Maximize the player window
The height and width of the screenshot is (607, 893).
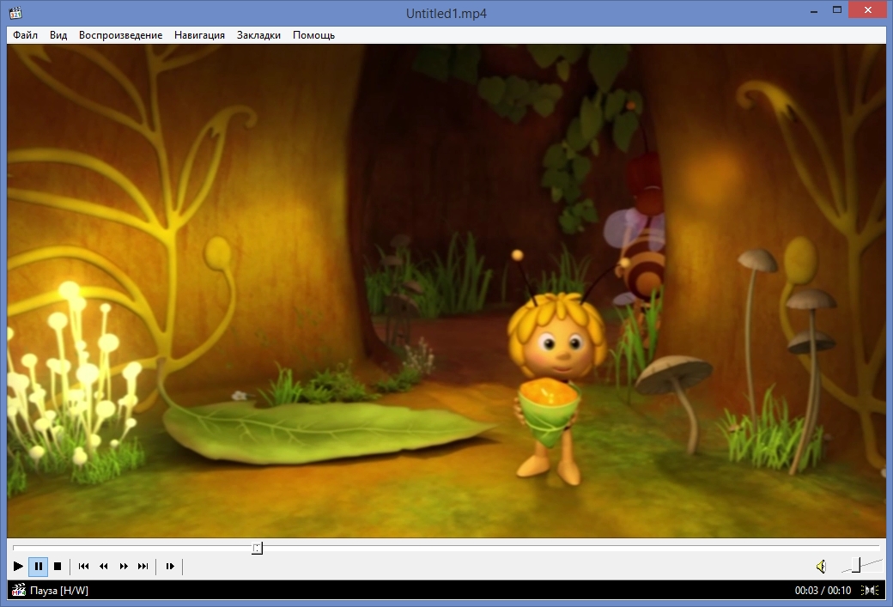point(837,9)
